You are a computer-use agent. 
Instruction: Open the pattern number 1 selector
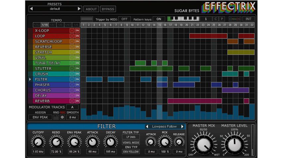[206, 19]
